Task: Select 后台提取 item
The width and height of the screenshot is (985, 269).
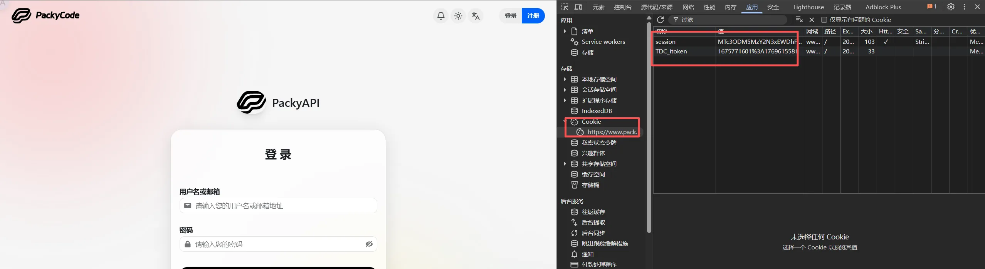Action: [x=593, y=222]
